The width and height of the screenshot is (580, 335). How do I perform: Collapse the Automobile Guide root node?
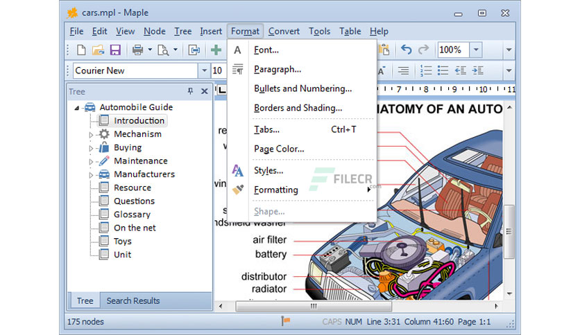76,108
